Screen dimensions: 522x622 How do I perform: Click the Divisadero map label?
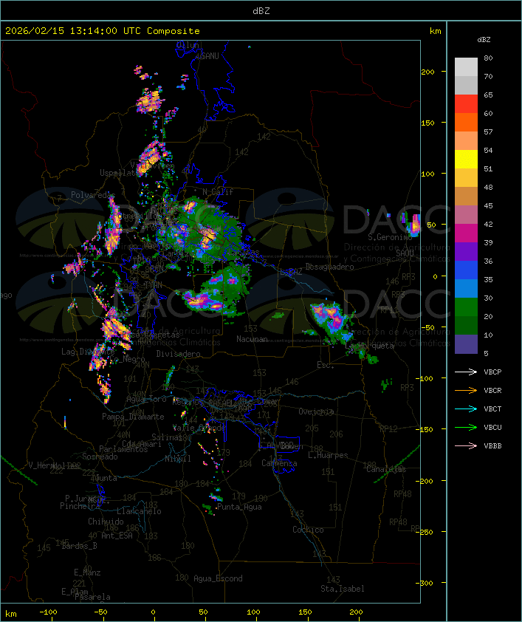click(178, 353)
